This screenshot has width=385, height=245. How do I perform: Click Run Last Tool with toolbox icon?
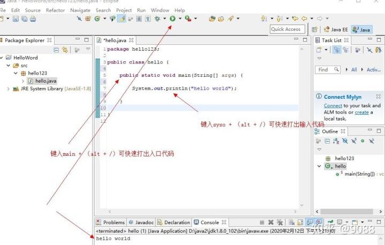188,18
